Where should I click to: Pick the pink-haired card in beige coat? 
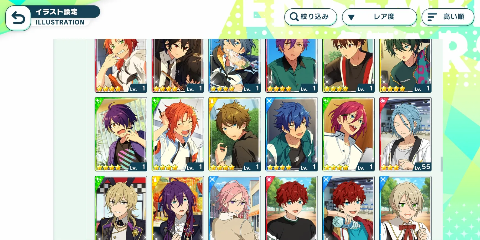coord(235,208)
